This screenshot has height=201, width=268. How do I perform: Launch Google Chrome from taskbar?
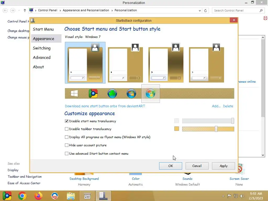[x=22, y=196]
